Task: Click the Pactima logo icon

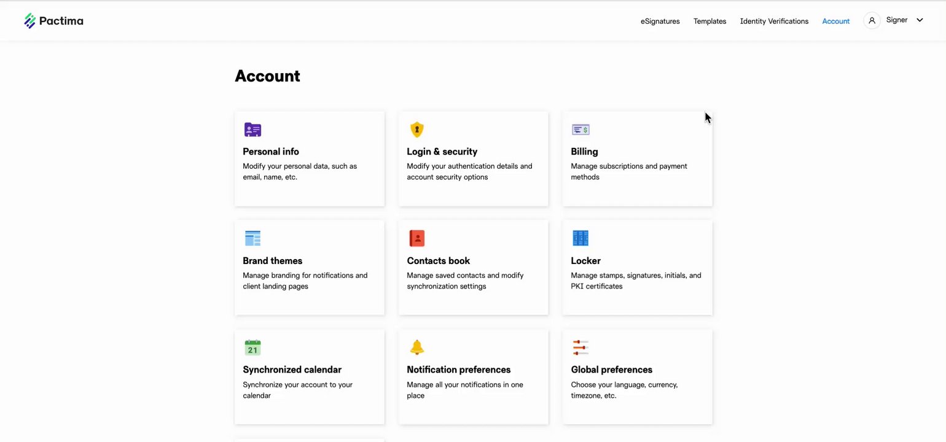Action: point(30,21)
